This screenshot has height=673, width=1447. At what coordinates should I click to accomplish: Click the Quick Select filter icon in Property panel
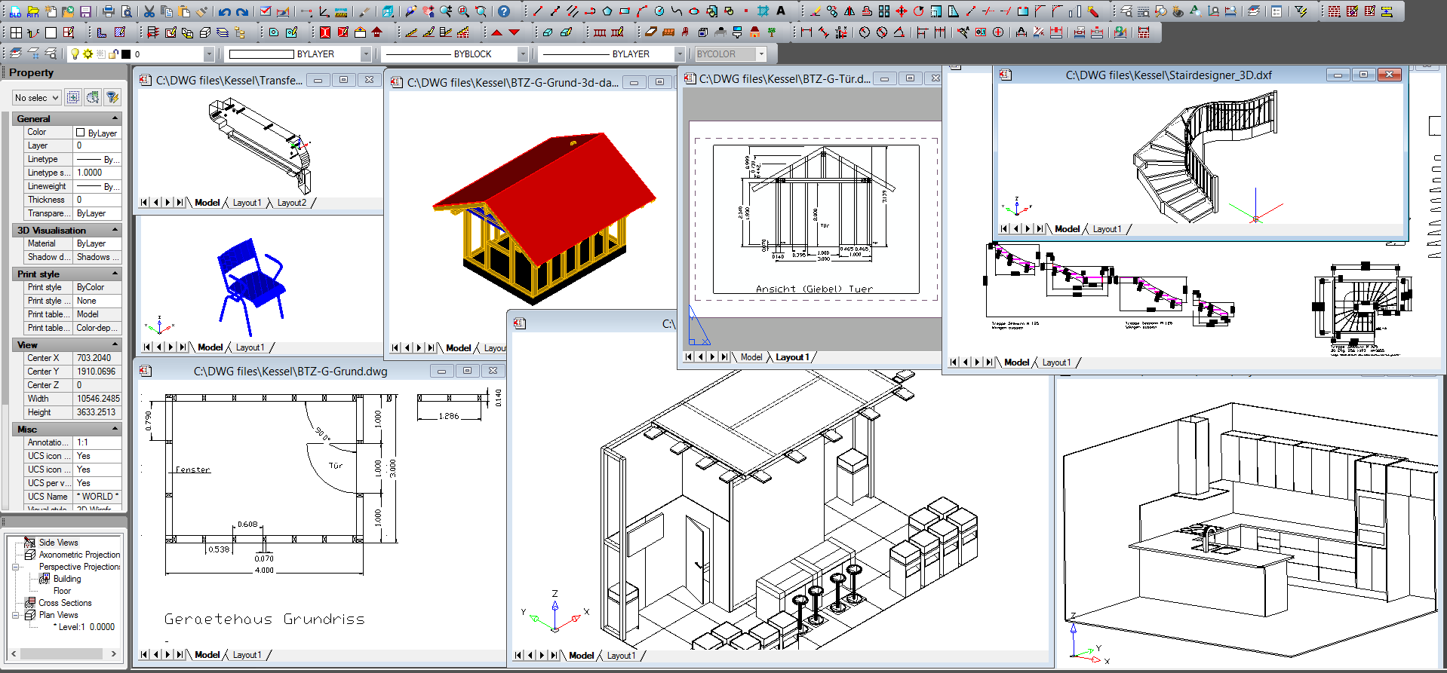coord(112,97)
